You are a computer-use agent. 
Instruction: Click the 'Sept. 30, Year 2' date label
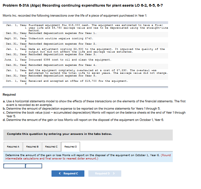coord(16,40)
